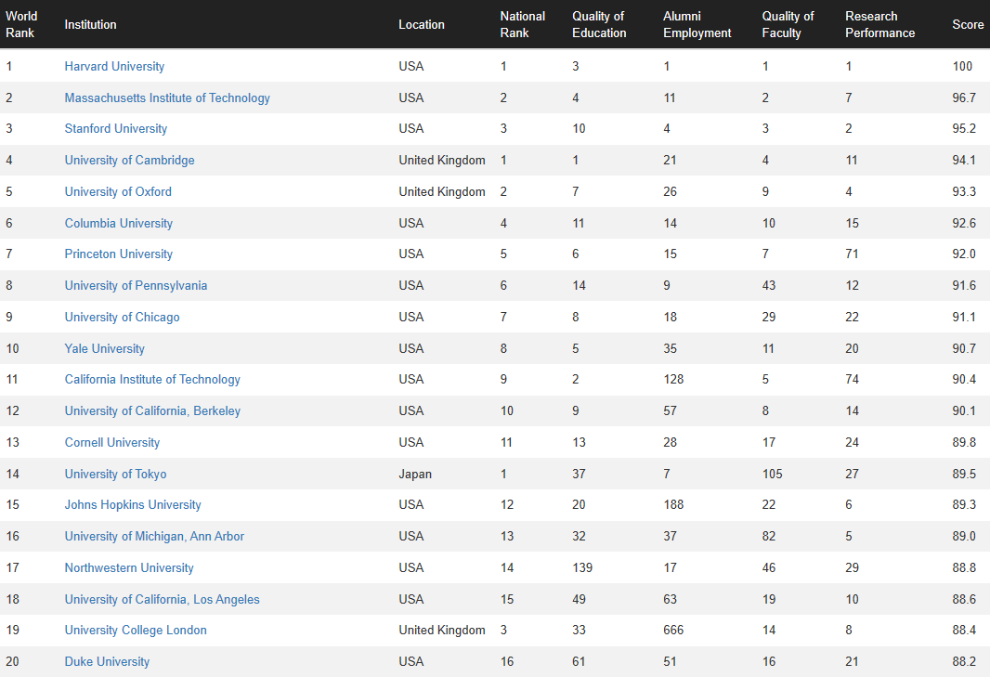This screenshot has height=677, width=990.
Task: Click Japan in University of Tokyo row
Action: click(x=415, y=475)
